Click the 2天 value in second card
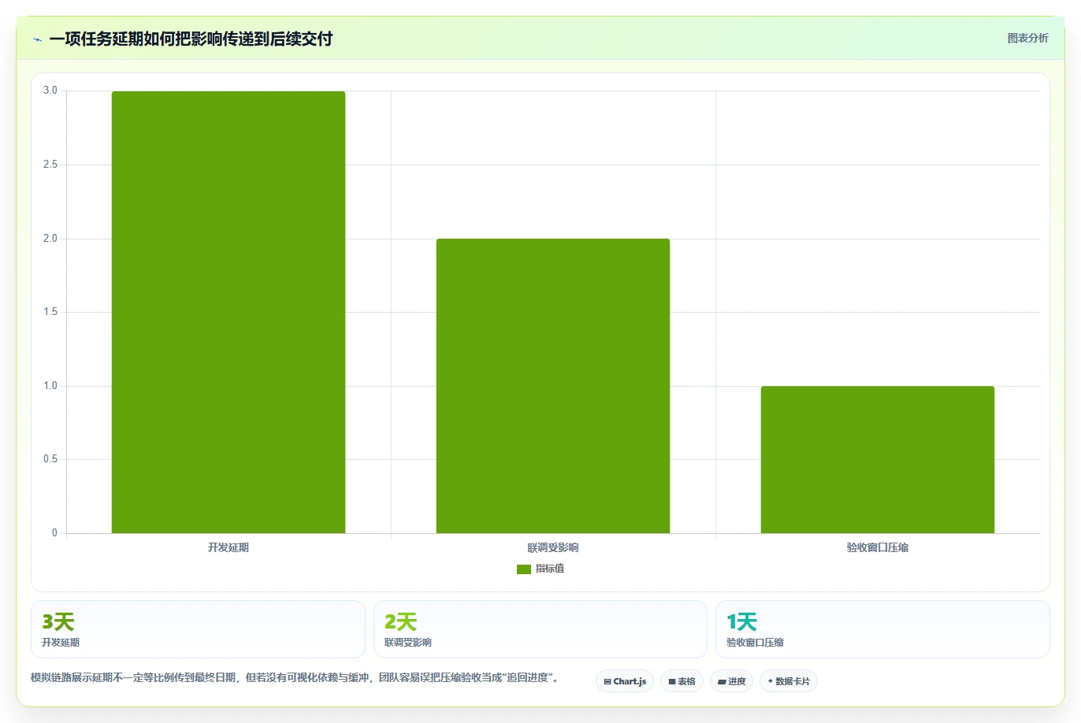This screenshot has width=1081, height=723. click(x=400, y=622)
